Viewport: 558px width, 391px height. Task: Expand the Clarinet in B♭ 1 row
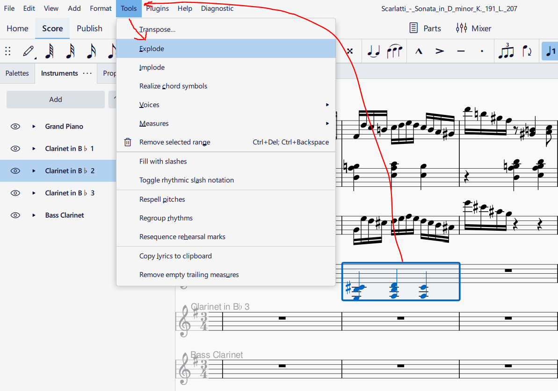pyautogui.click(x=34, y=149)
